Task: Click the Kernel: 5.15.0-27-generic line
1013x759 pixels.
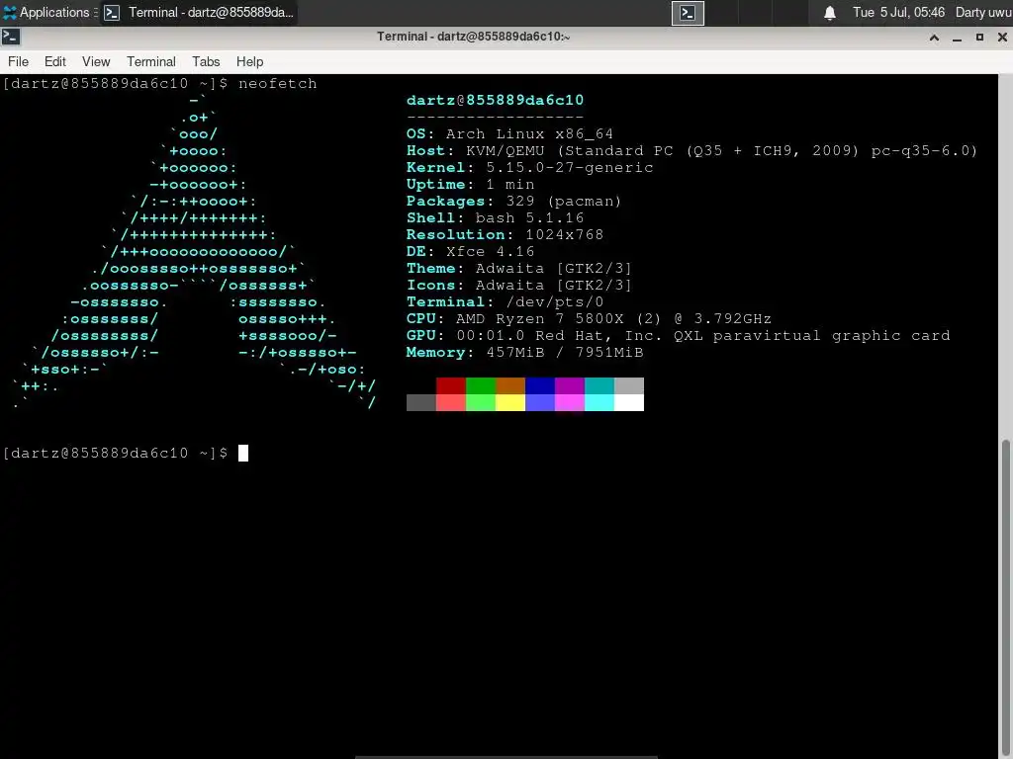Action: pos(530,167)
